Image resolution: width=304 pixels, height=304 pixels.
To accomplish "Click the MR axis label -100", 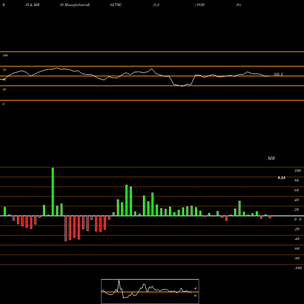I will pos(298,268).
